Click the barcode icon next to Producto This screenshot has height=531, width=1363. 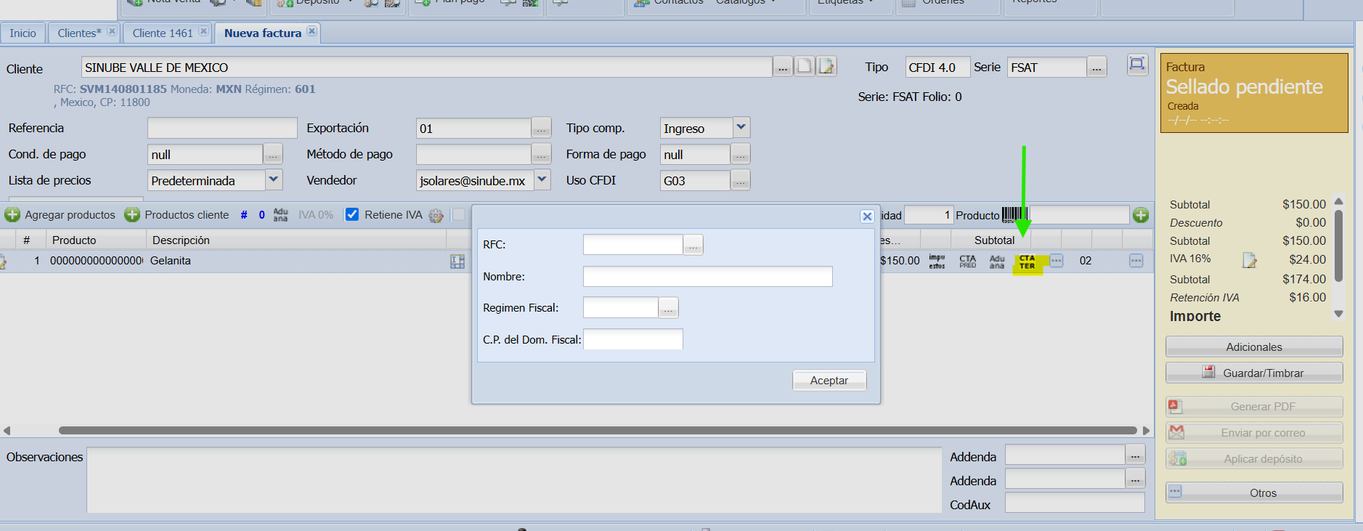pyautogui.click(x=1014, y=215)
